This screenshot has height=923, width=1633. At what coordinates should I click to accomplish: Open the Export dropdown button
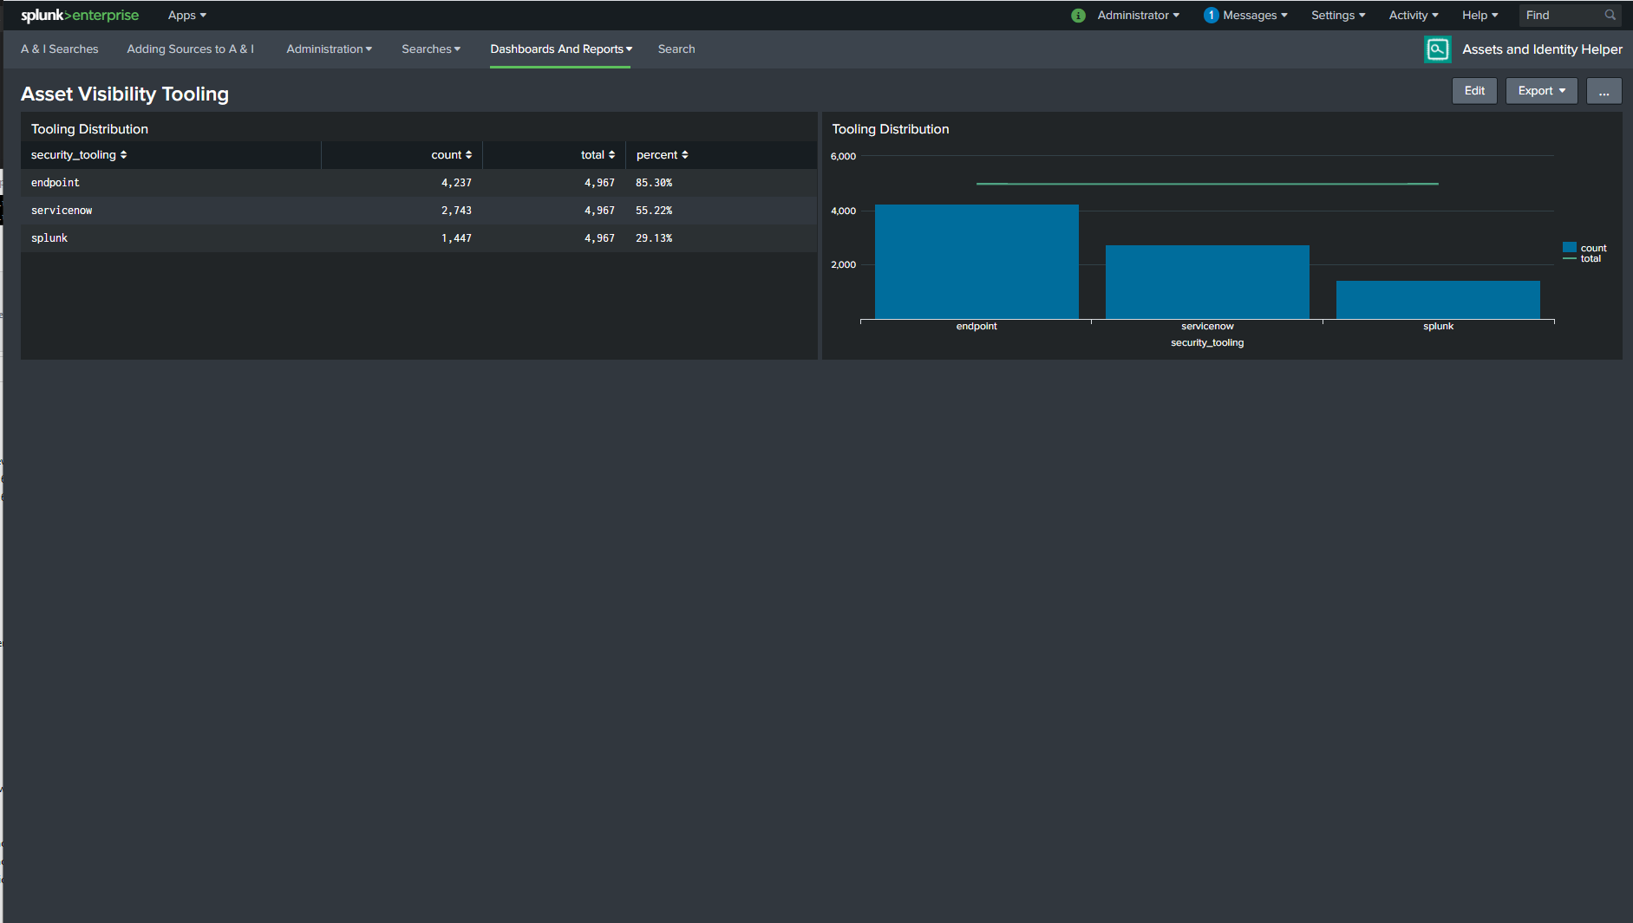coord(1541,91)
